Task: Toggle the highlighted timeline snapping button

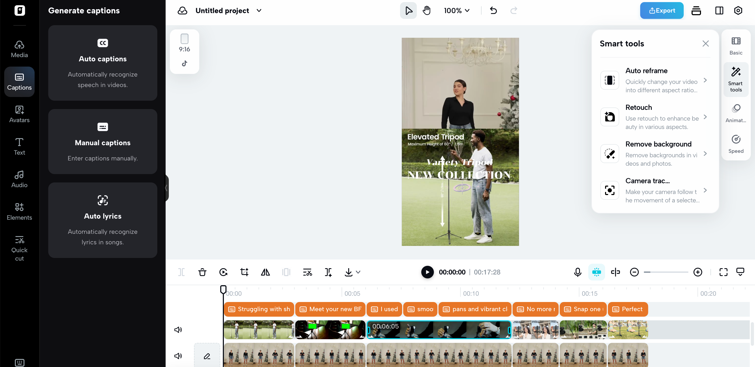Action: [596, 272]
